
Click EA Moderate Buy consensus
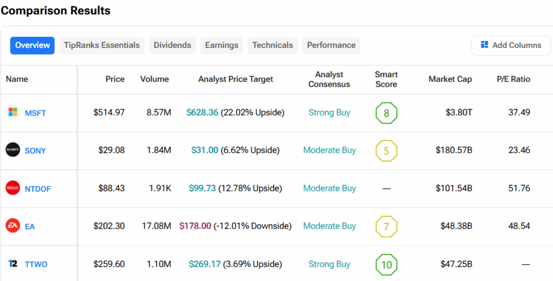329,226
